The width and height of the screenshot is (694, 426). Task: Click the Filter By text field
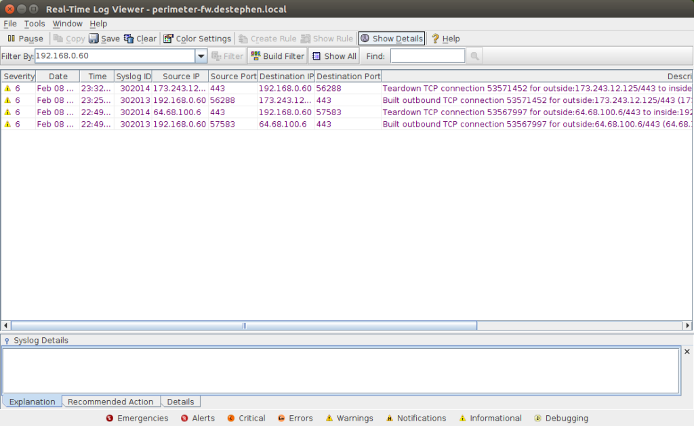tap(115, 56)
